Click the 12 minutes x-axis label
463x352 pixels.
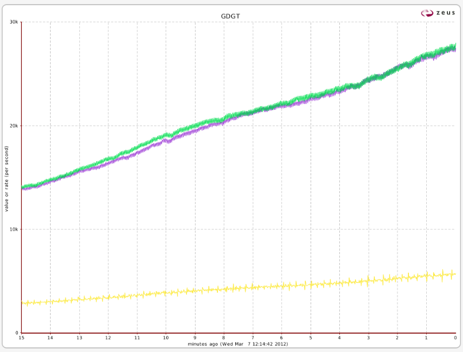pos(108,338)
